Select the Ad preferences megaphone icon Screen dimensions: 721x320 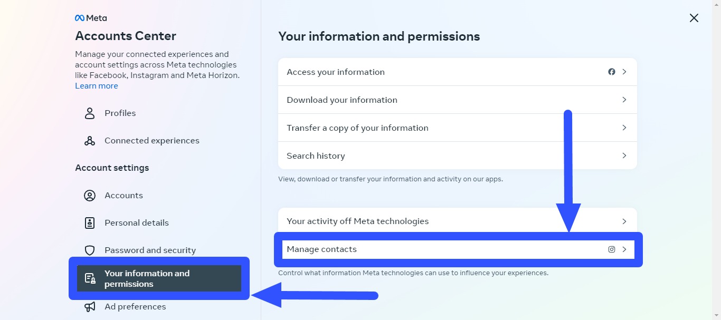tap(89, 306)
